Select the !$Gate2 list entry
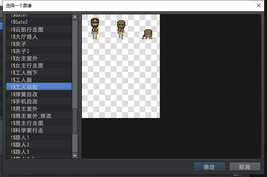 [39, 22]
